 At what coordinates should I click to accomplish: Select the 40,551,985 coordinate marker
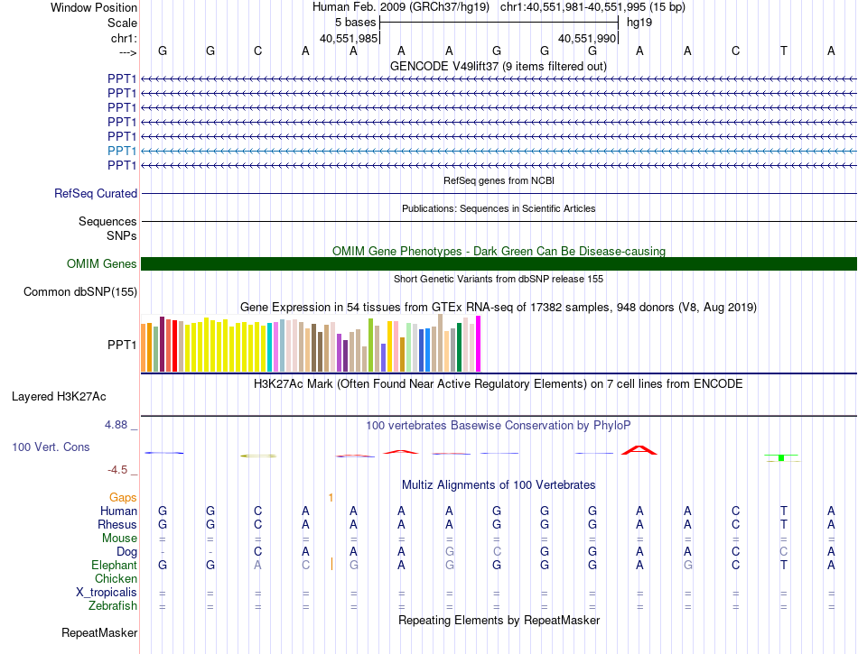coord(349,38)
